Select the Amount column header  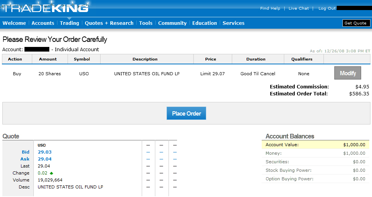[48, 59]
